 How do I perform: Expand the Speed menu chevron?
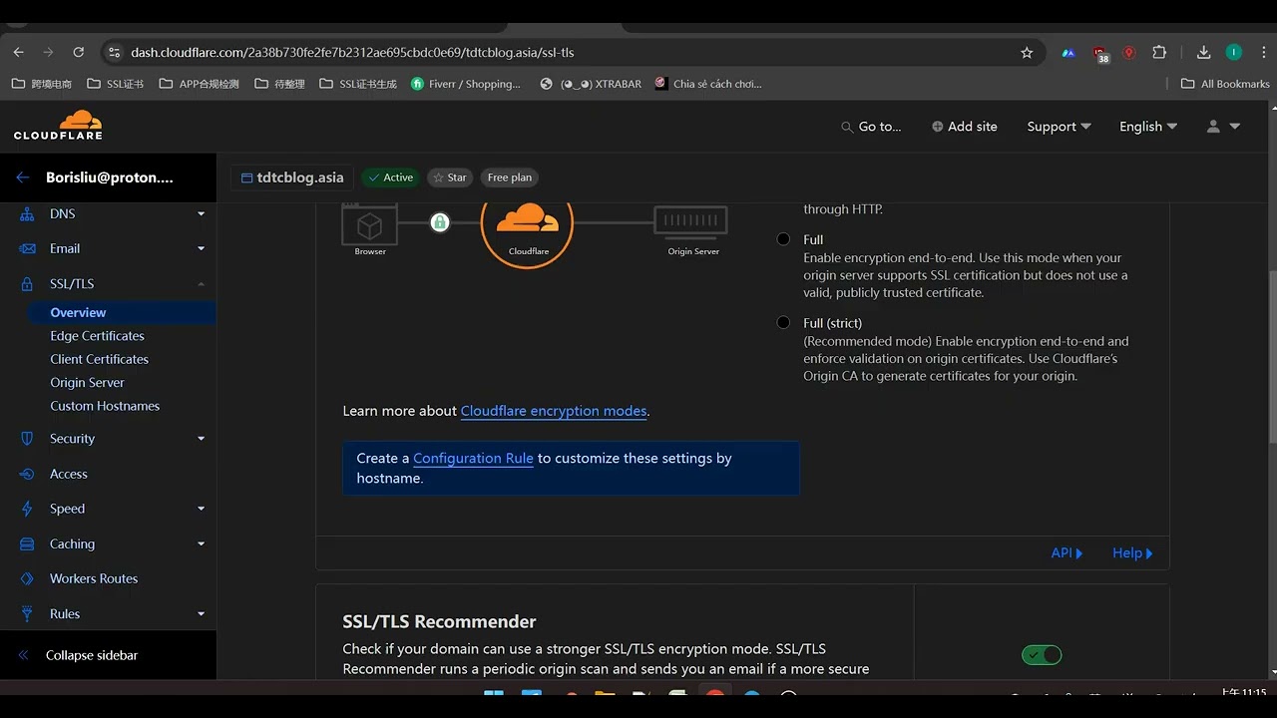(x=201, y=509)
